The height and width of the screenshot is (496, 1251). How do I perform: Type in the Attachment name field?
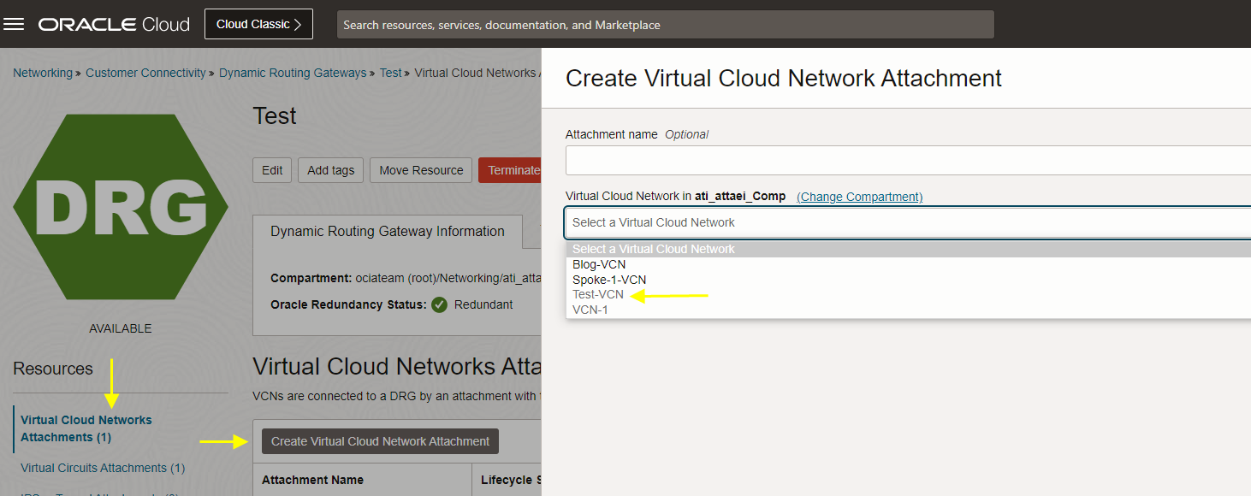[907, 160]
